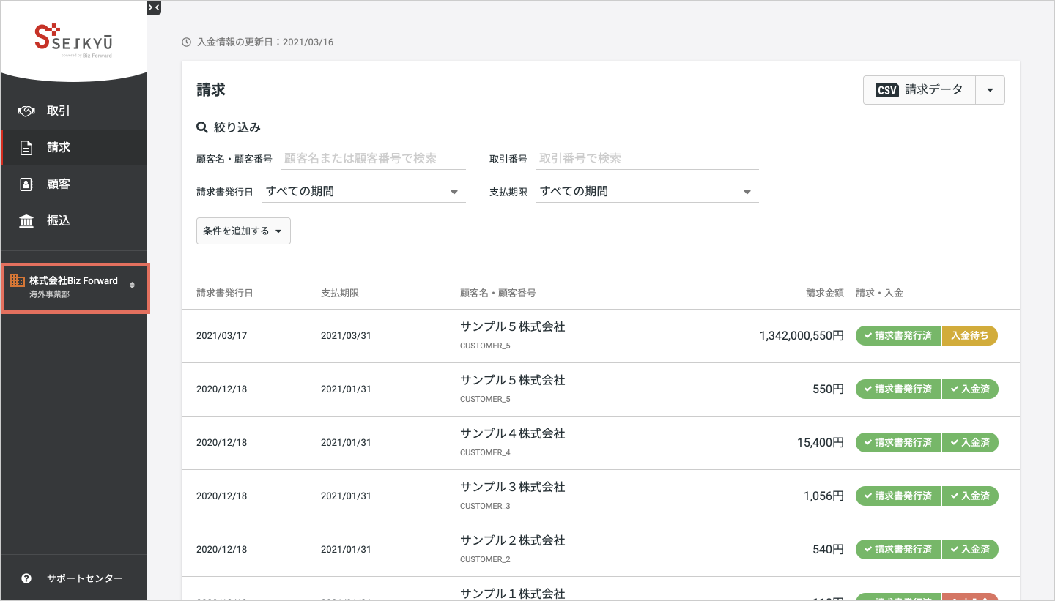Collapse the sidebar with the arrows icon
The height and width of the screenshot is (601, 1055).
153,7
